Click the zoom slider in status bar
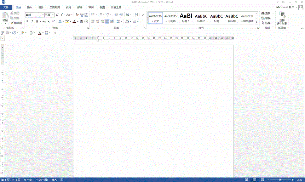This screenshot has width=305, height=182. coord(280,180)
